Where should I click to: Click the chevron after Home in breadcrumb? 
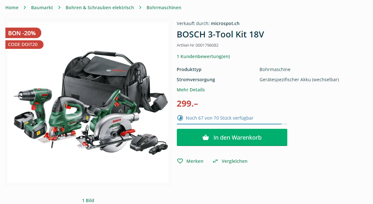pos(25,8)
